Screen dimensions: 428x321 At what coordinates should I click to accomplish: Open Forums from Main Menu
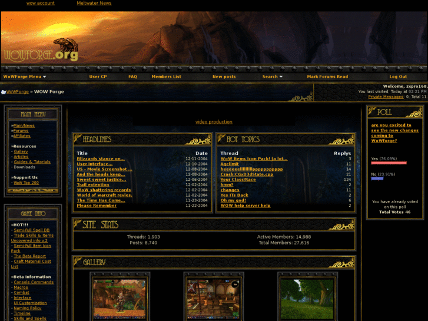(x=21, y=131)
